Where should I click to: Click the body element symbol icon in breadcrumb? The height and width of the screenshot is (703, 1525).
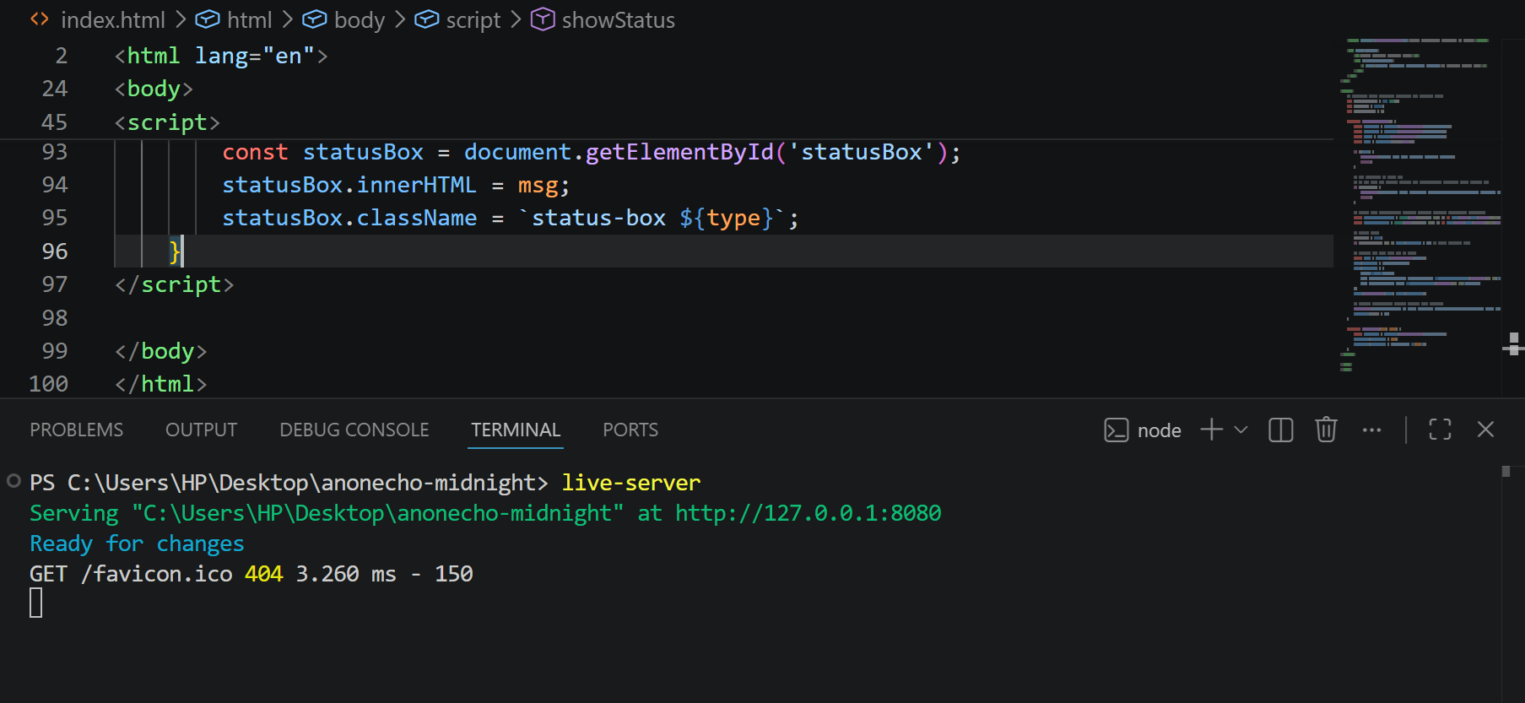[x=315, y=19]
